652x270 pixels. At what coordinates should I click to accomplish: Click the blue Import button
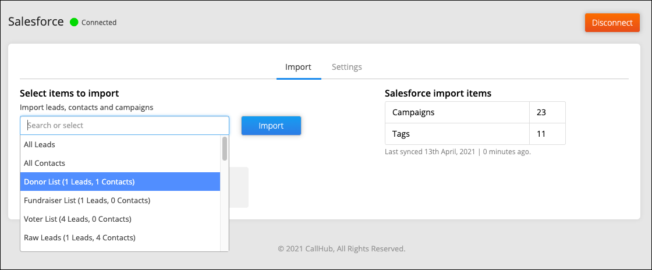271,126
